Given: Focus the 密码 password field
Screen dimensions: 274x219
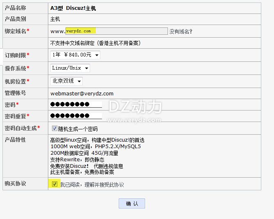Looking at the screenshot, I should click(x=76, y=105).
